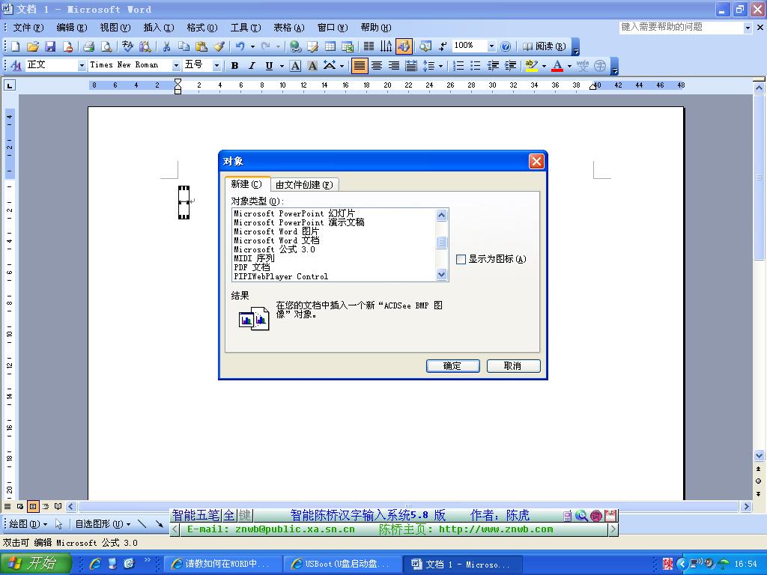This screenshot has height=575, width=767.
Task: Insert a hyperlink
Action: 295,46
